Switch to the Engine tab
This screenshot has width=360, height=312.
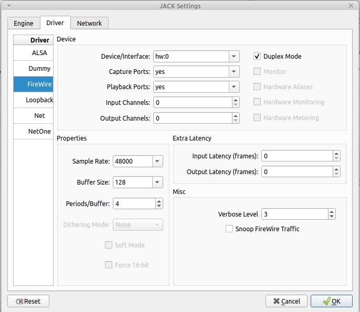coord(24,24)
